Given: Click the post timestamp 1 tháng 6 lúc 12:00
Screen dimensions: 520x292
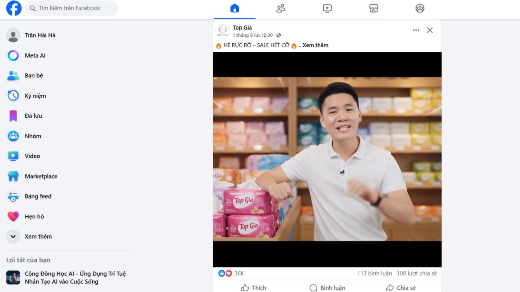Looking at the screenshot, I should (x=253, y=35).
